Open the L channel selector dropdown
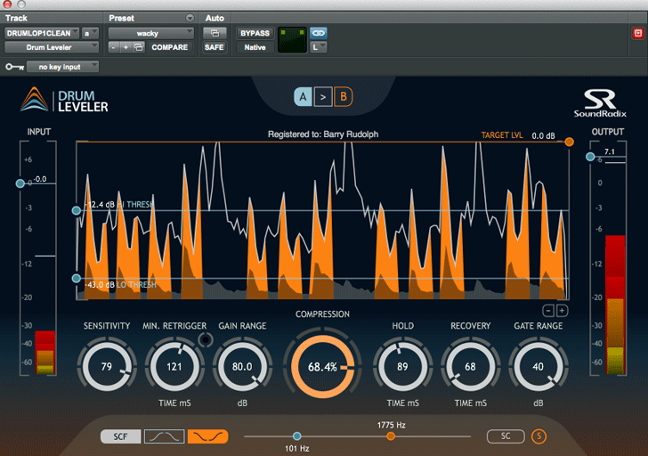 coord(319,47)
